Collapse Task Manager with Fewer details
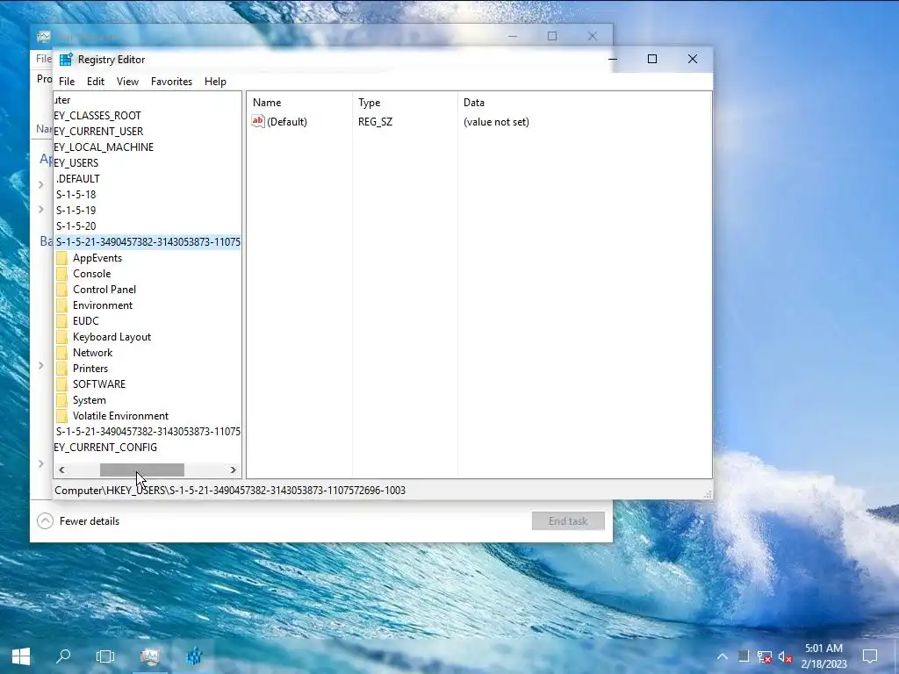 tap(78, 521)
